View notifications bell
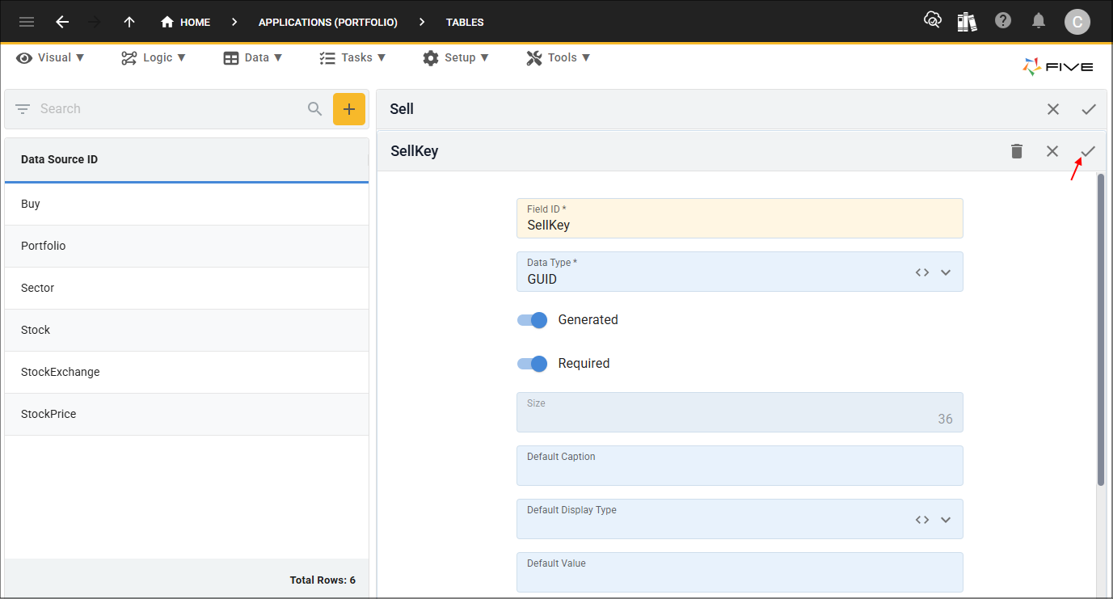Screen dimensions: 1113x599 pos(1039,21)
